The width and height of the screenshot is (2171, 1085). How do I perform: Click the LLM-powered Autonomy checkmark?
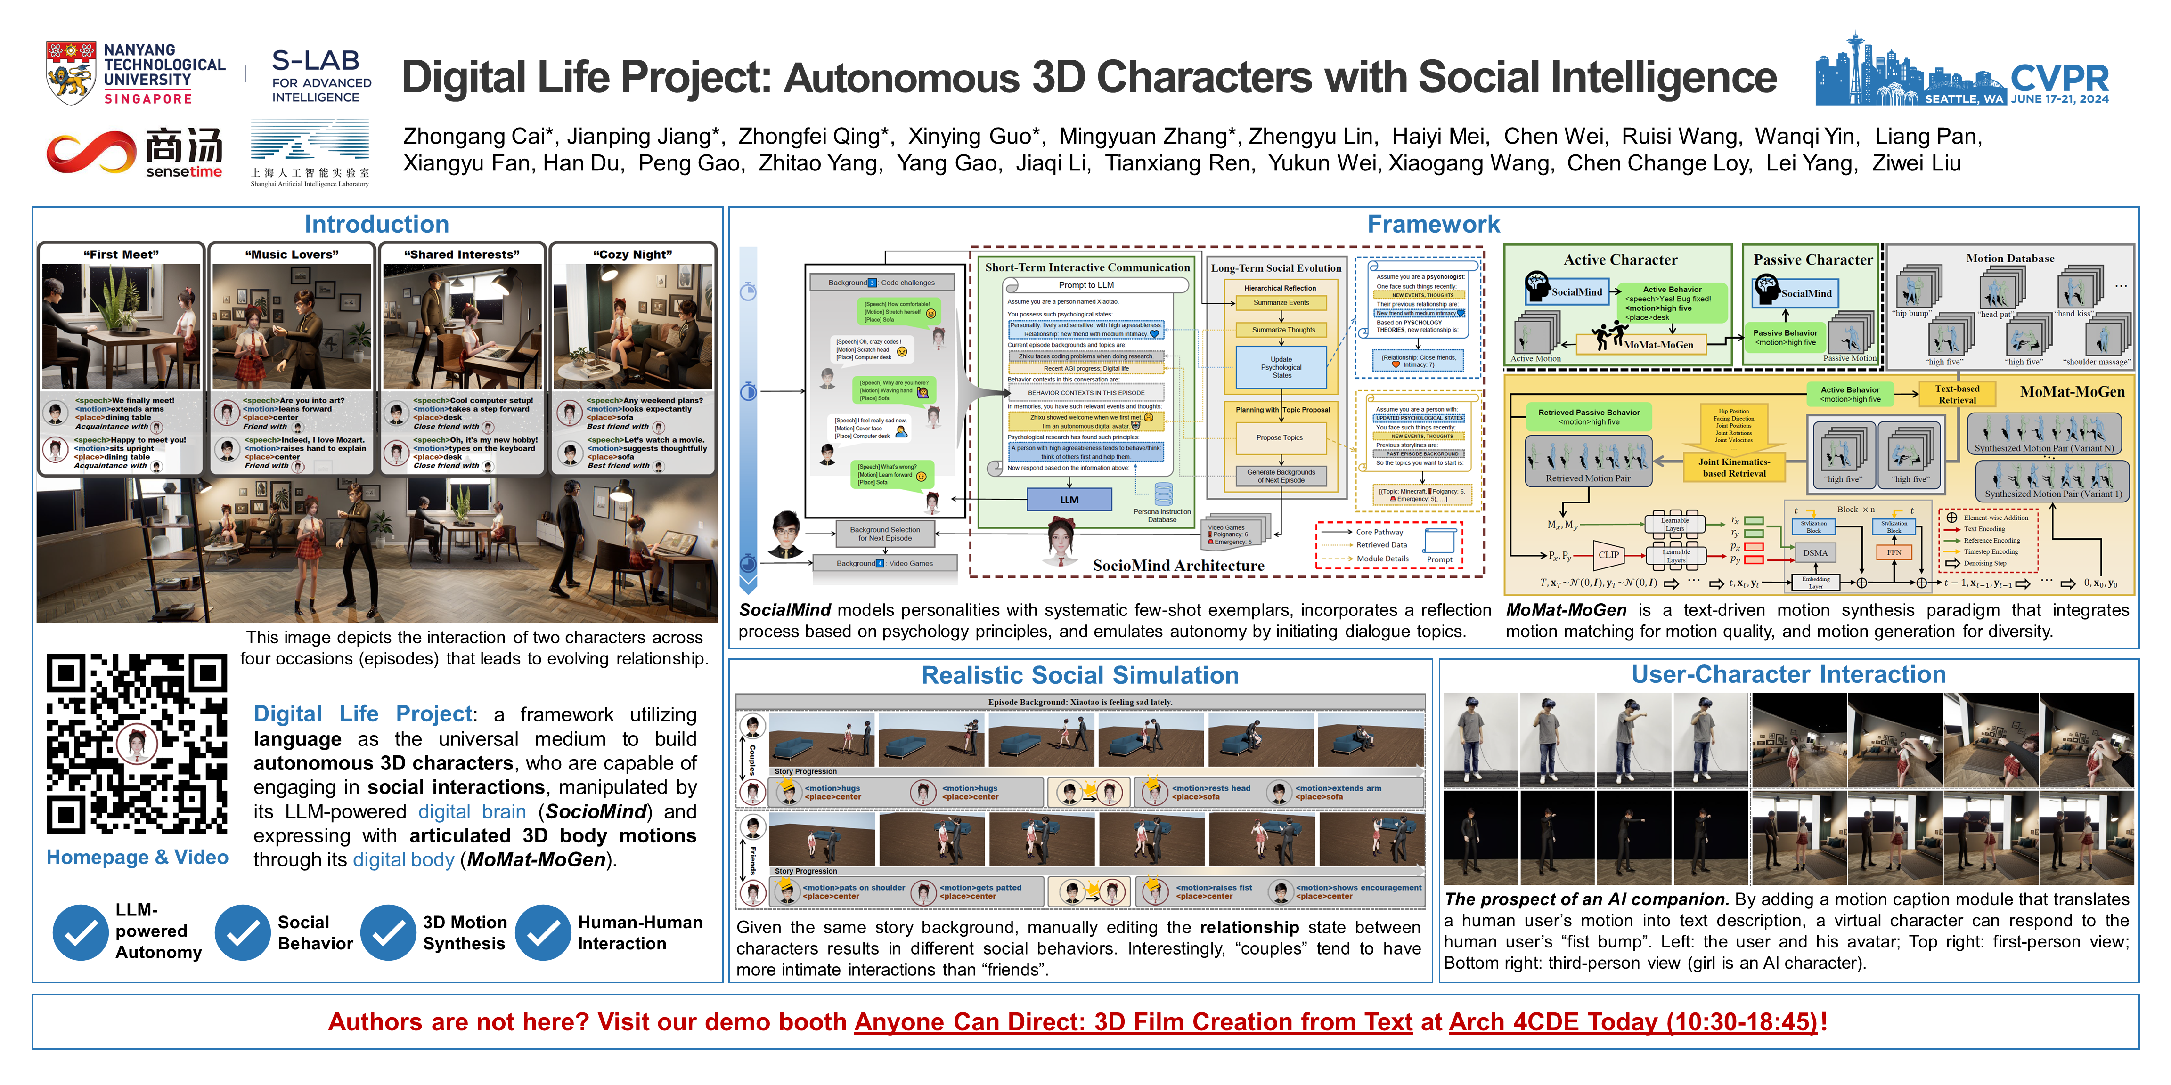click(x=80, y=931)
